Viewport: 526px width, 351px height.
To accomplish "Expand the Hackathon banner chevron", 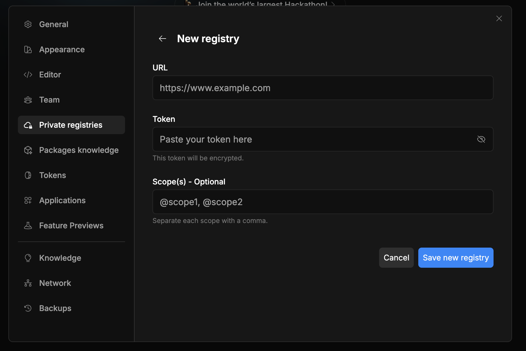I will click(x=333, y=4).
